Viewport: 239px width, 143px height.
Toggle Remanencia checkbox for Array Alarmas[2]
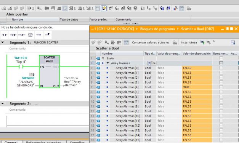[221, 78]
